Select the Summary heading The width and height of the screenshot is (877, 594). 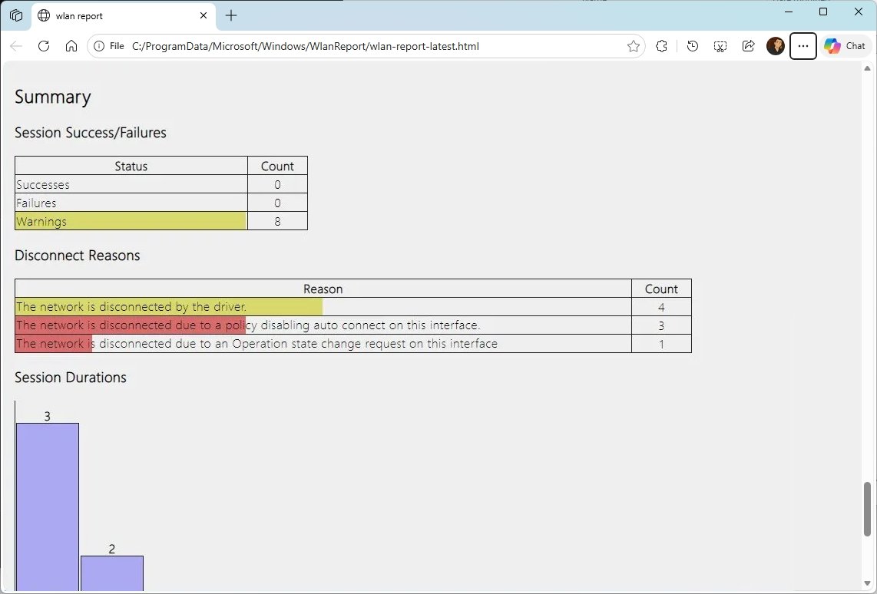(x=52, y=97)
